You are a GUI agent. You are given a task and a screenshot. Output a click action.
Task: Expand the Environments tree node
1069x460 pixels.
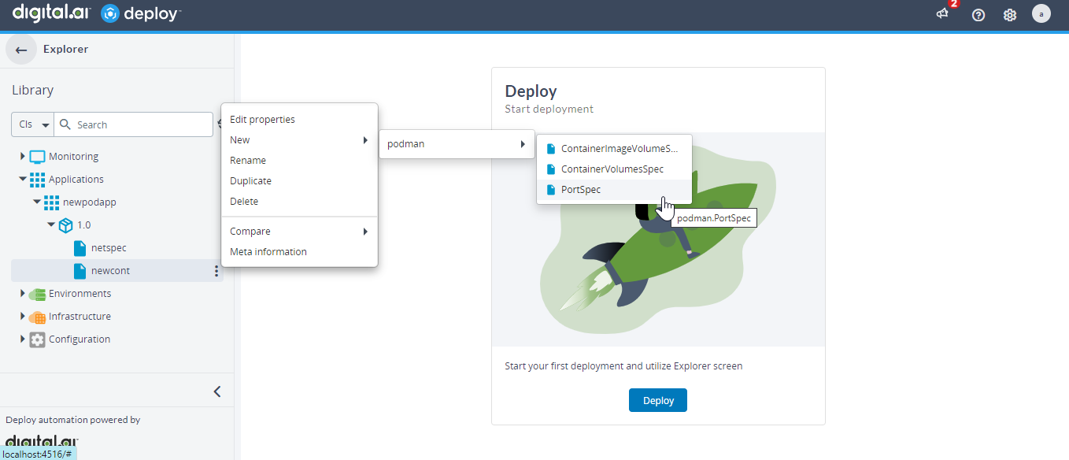pyautogui.click(x=23, y=294)
